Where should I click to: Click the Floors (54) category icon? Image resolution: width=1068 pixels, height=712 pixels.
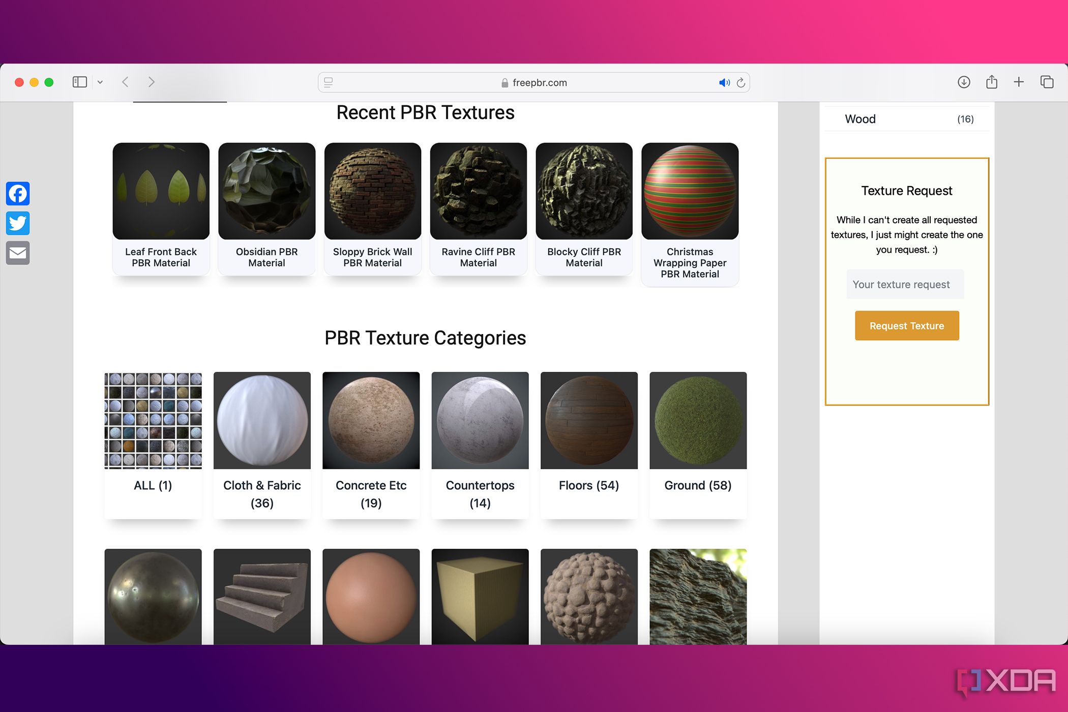coord(588,420)
